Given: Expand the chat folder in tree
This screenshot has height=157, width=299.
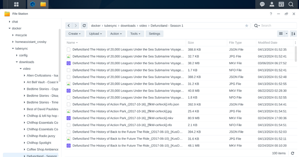Looking at the screenshot, I should [x=10, y=22].
